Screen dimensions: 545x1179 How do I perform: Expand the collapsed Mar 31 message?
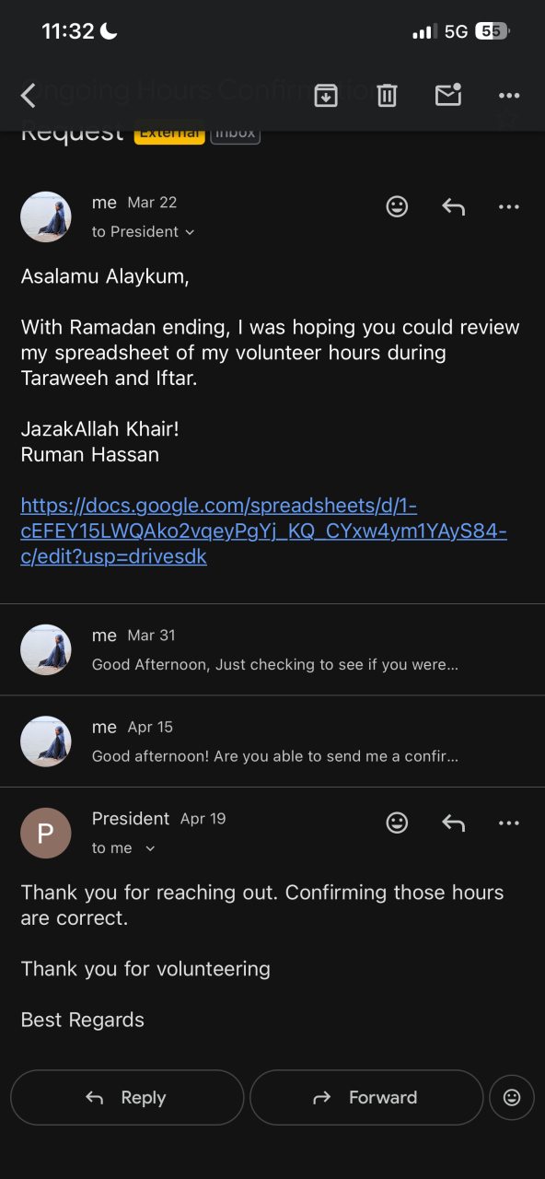point(272,649)
